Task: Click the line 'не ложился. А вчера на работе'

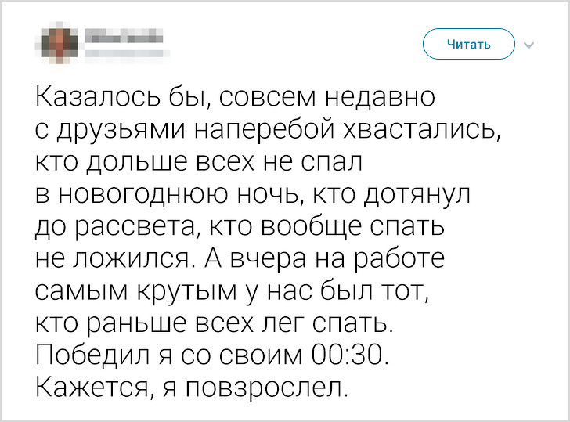Action: click(240, 258)
